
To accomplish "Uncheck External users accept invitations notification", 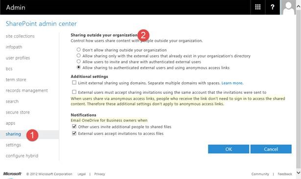I will point(74,133).
